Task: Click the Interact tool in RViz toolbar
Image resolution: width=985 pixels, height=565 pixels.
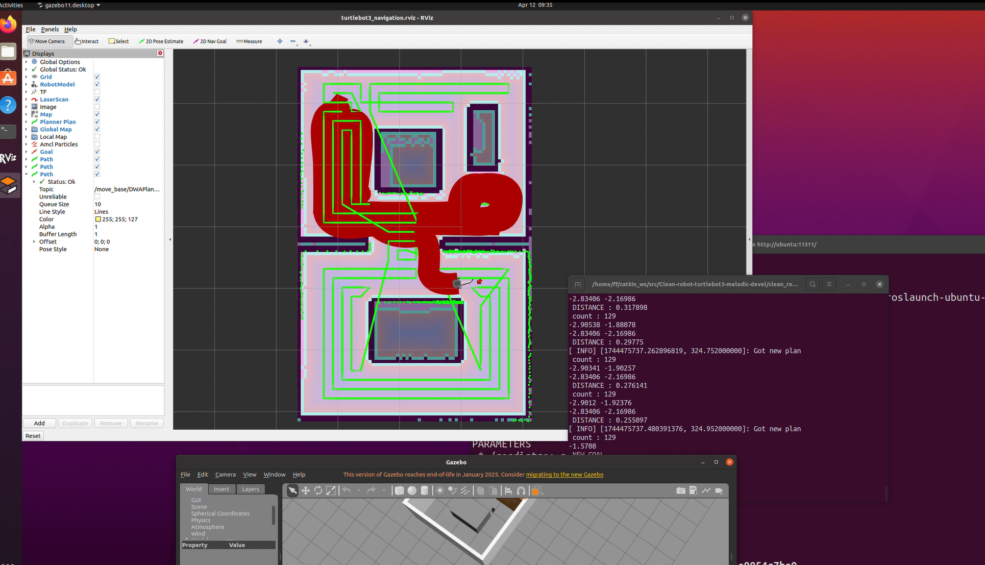Action: coord(87,41)
